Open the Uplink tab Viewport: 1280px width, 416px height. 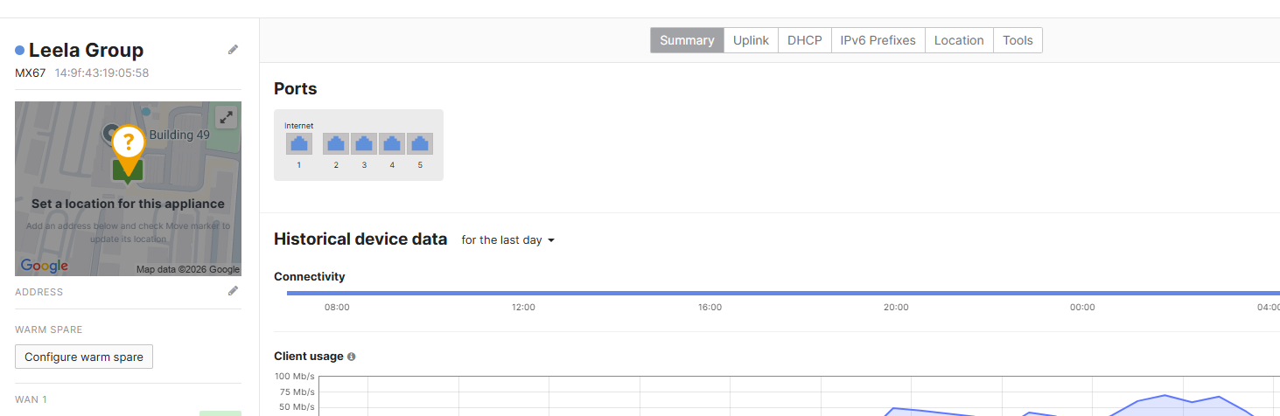click(x=751, y=40)
